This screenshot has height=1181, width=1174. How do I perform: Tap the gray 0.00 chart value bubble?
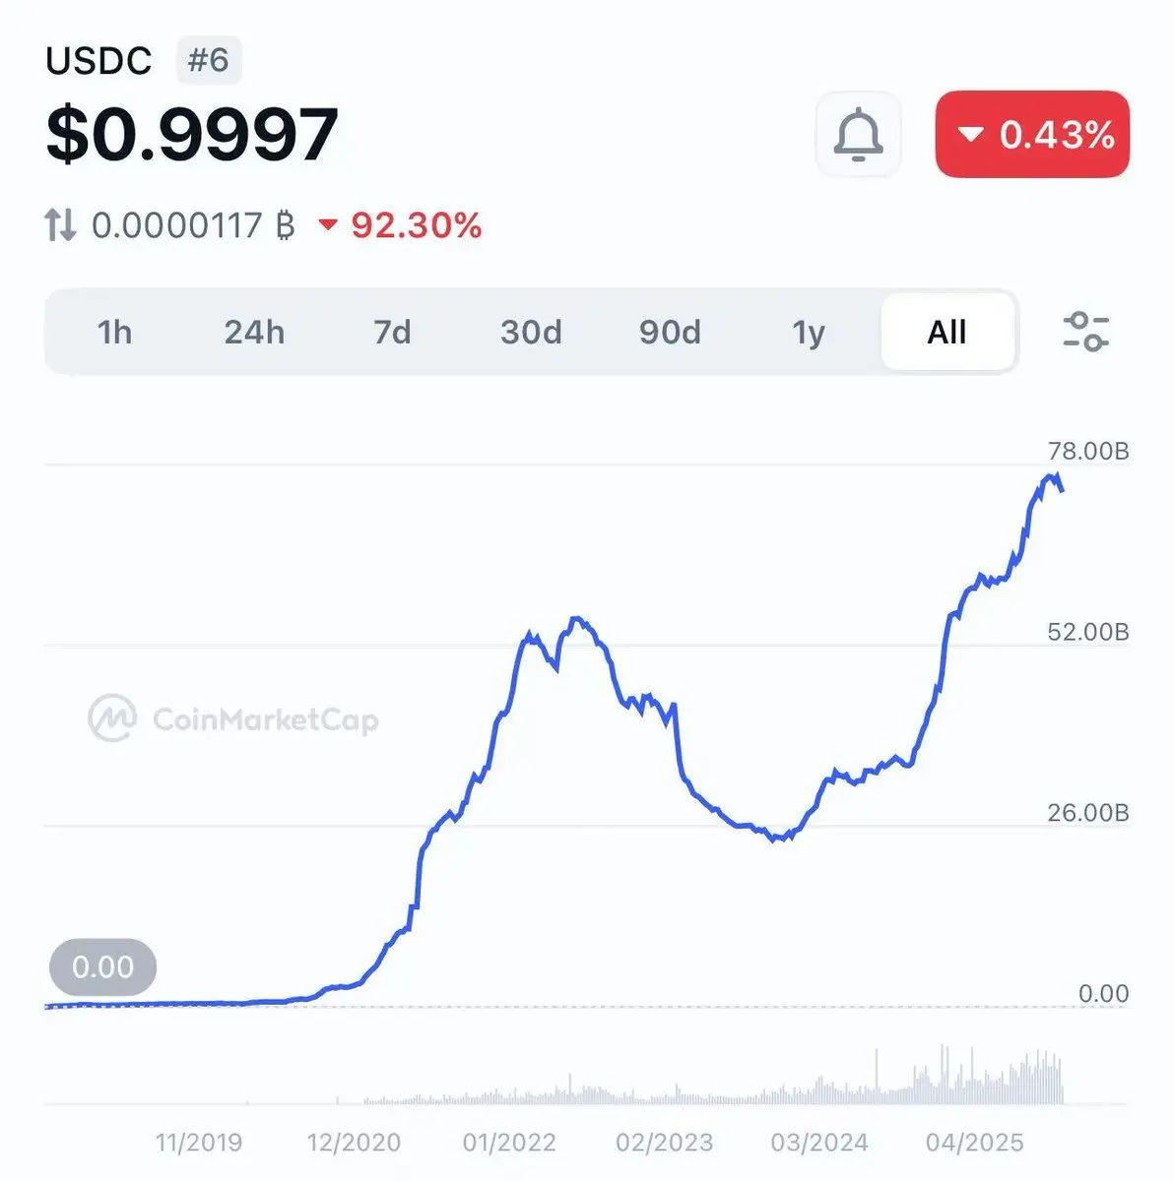point(102,966)
